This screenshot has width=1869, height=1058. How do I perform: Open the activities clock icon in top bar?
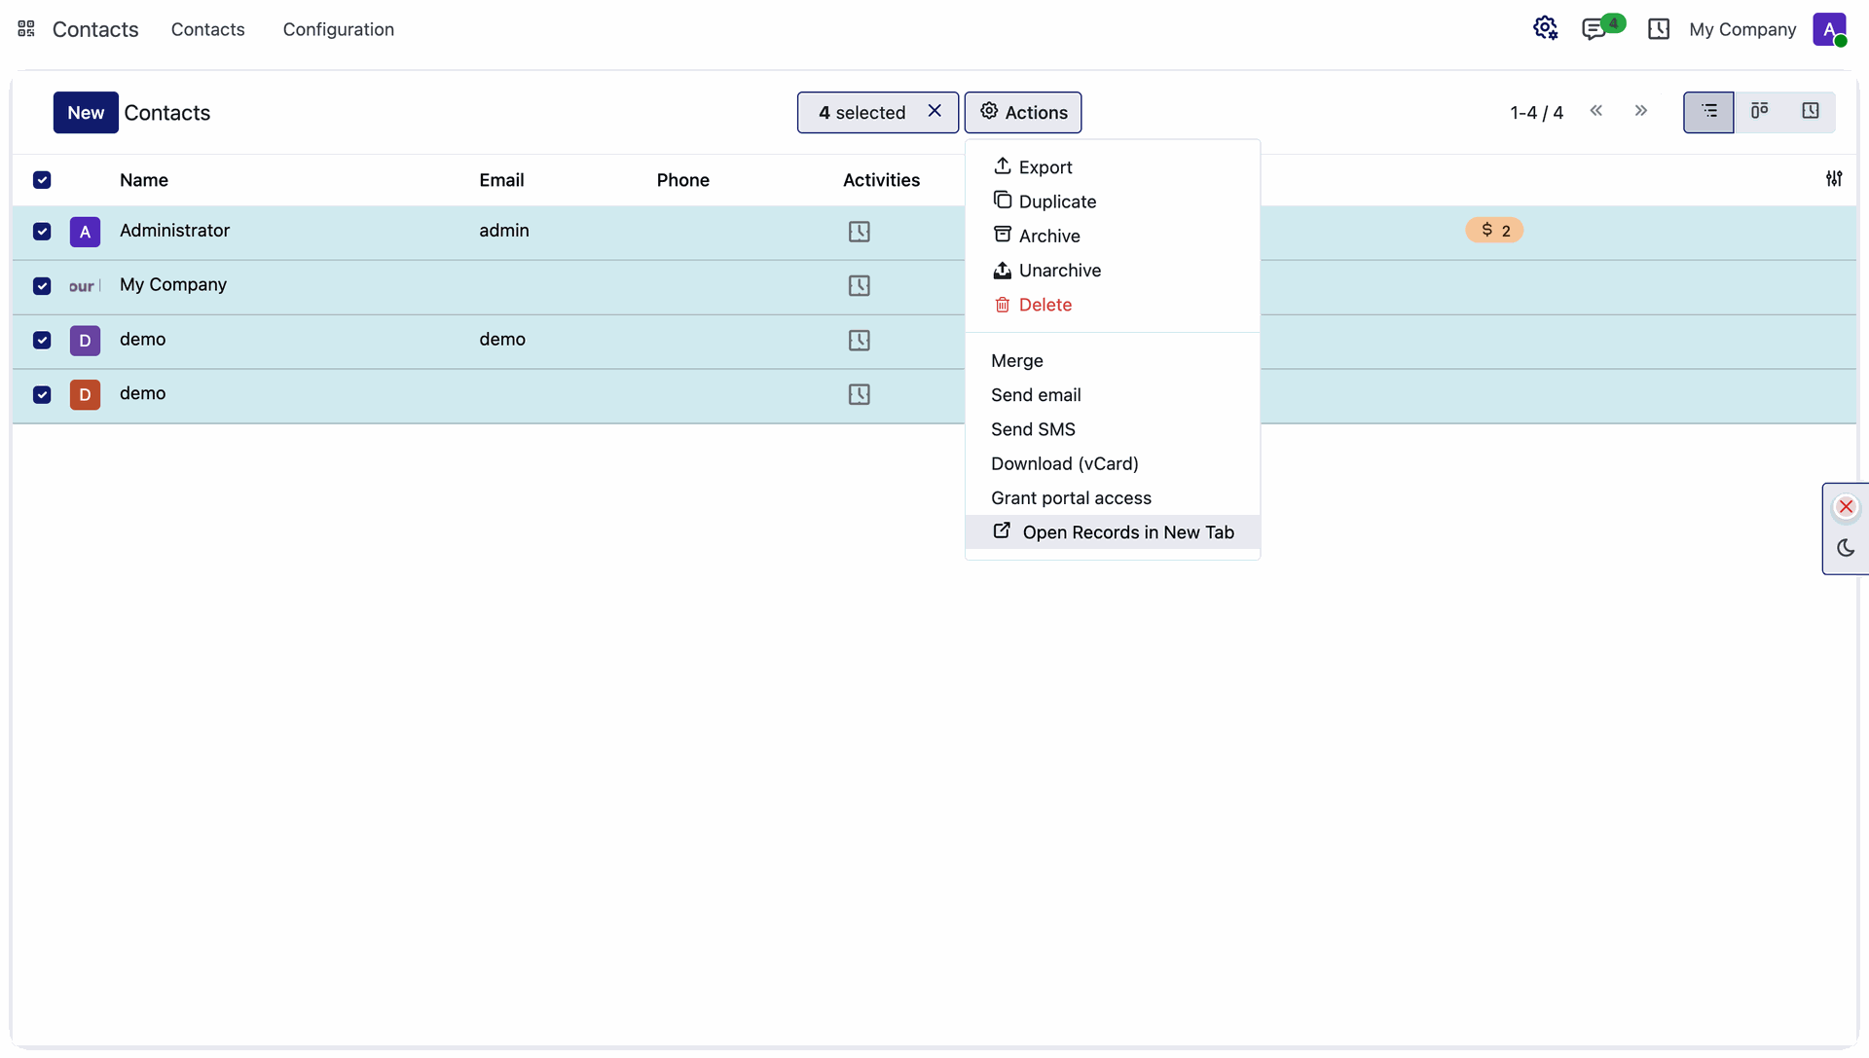click(x=1659, y=29)
